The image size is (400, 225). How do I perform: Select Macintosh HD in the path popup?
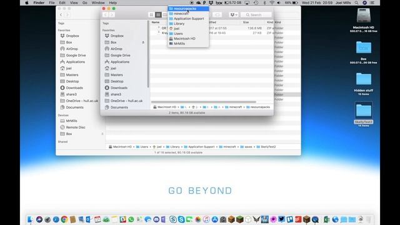(188, 39)
